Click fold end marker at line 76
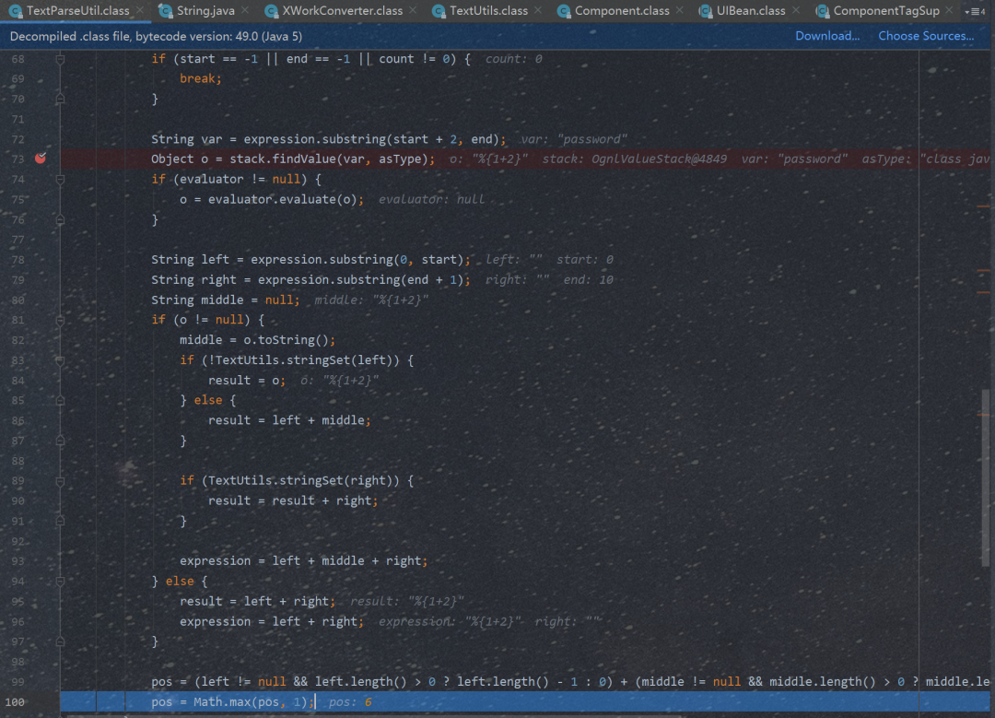 click(60, 219)
